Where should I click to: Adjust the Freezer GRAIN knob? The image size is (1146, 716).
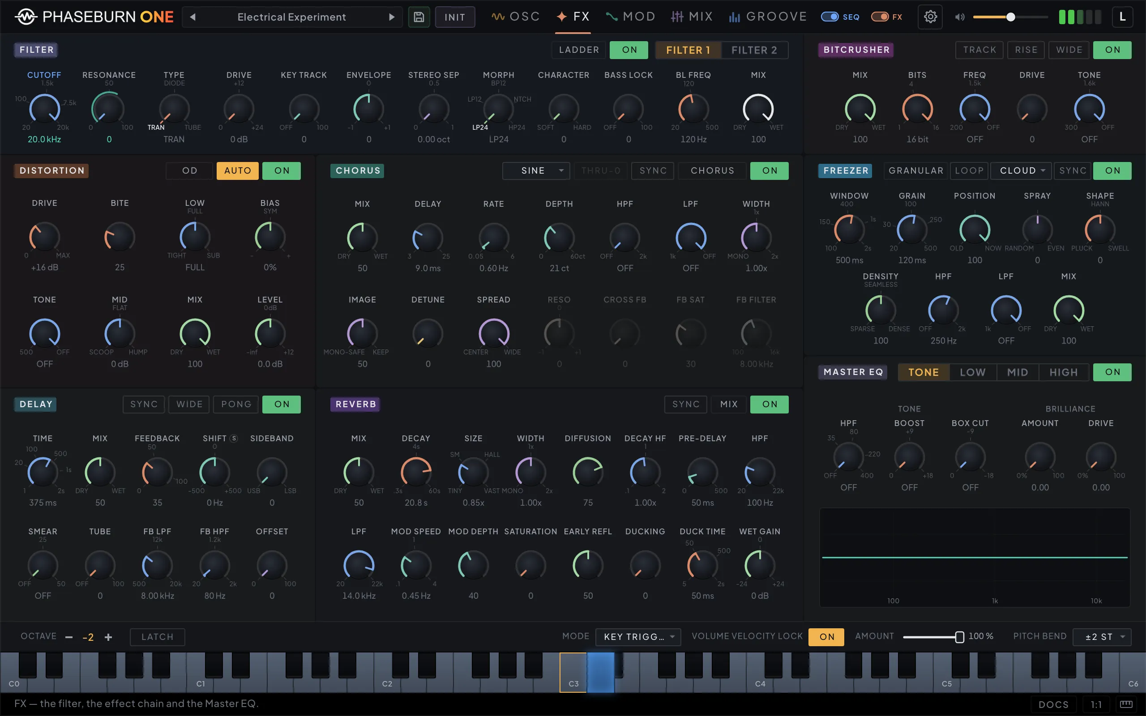911,230
